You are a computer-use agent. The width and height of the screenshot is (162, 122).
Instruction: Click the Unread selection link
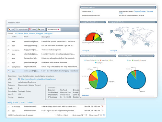(x=32, y=34)
